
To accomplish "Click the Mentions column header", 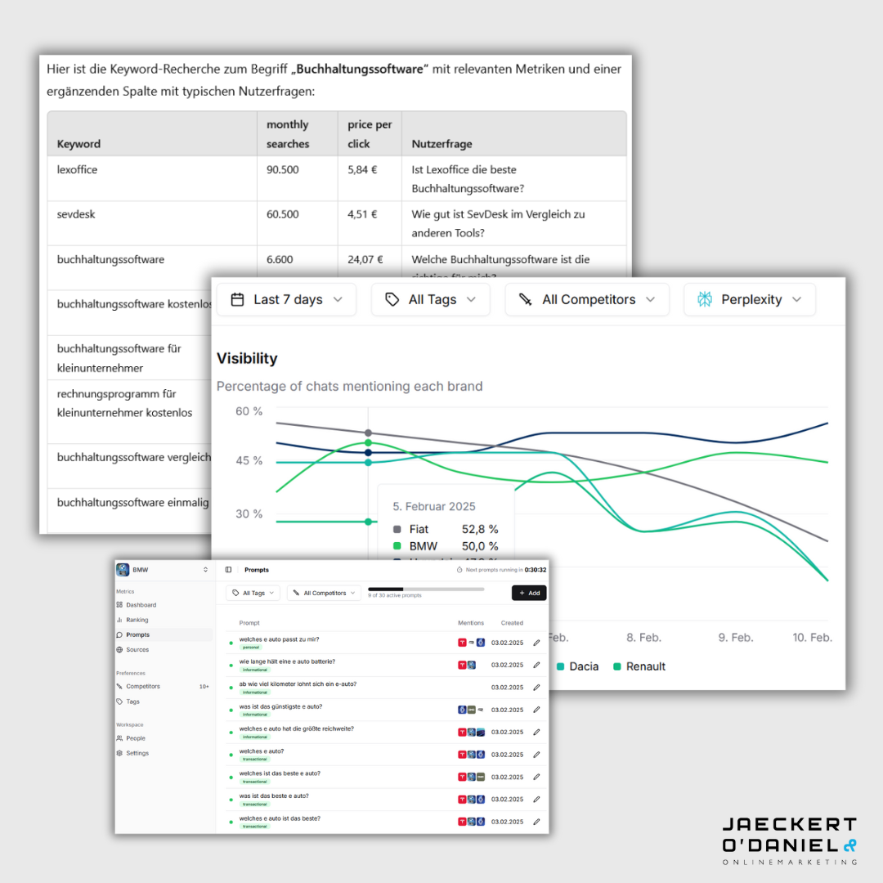I will tap(471, 623).
